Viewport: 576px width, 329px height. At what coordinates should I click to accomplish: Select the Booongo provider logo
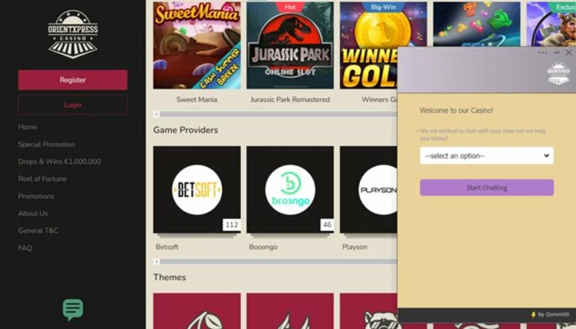click(x=290, y=190)
